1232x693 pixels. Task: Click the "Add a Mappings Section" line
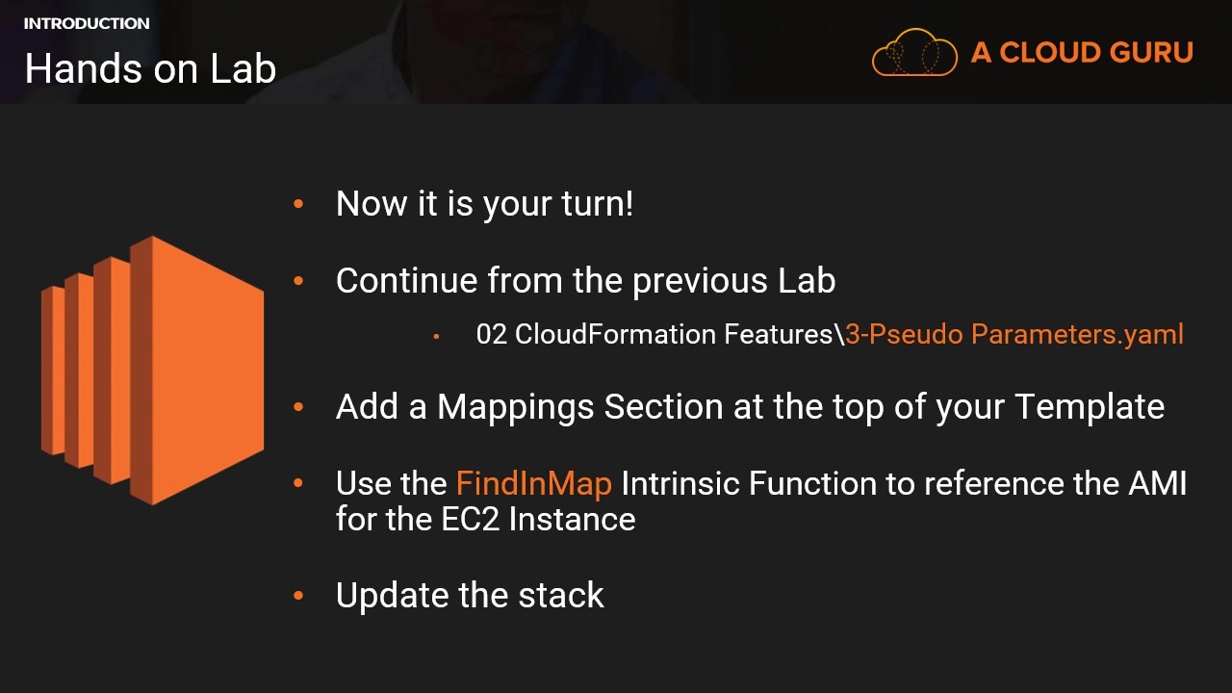point(750,406)
